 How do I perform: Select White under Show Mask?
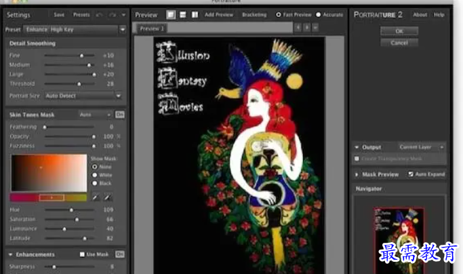pyautogui.click(x=94, y=175)
